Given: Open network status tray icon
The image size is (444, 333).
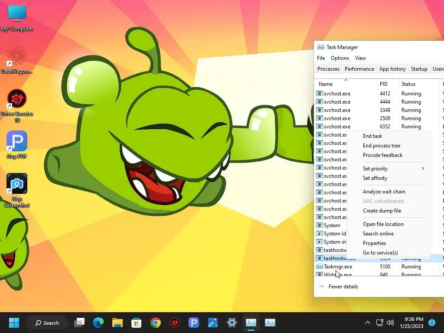Looking at the screenshot, I should [x=379, y=323].
